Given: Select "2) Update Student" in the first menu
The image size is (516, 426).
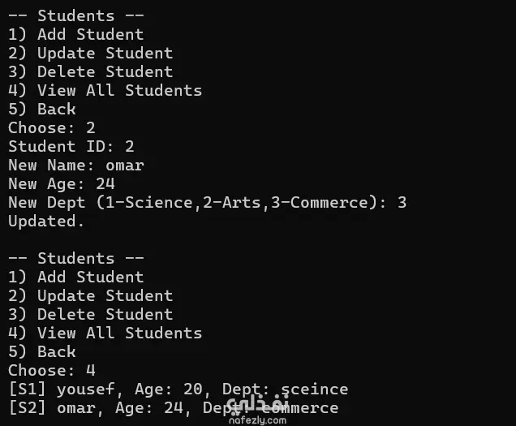Looking at the screenshot, I should point(90,53).
